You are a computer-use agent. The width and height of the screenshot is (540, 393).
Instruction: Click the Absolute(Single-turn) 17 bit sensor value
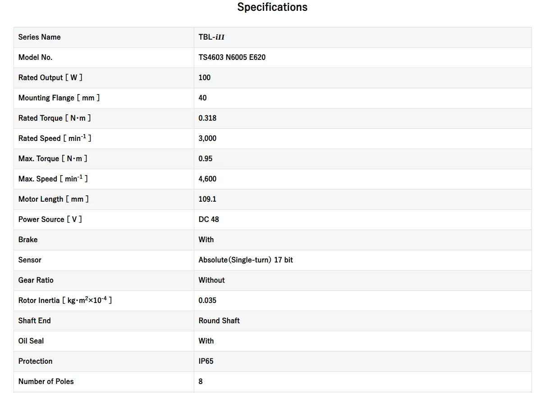coord(246,260)
